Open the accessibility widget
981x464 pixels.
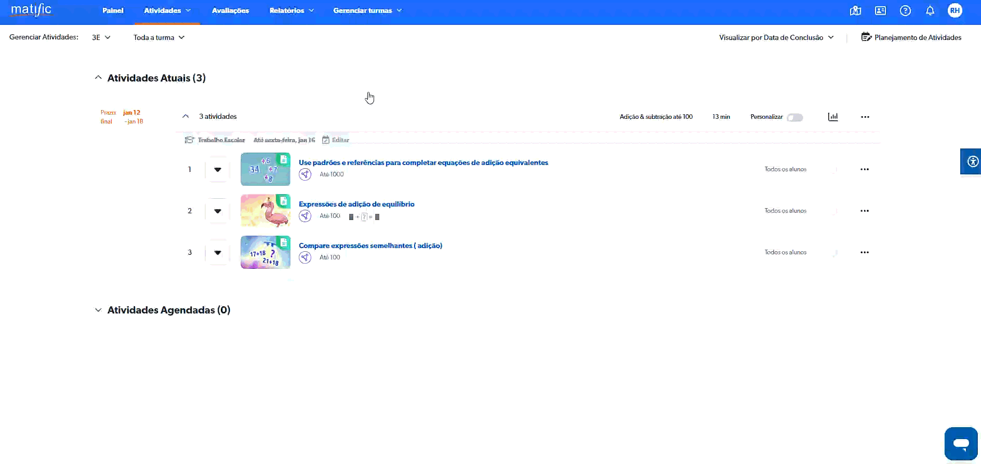pos(972,162)
